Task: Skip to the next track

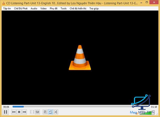Action: coord(24,112)
